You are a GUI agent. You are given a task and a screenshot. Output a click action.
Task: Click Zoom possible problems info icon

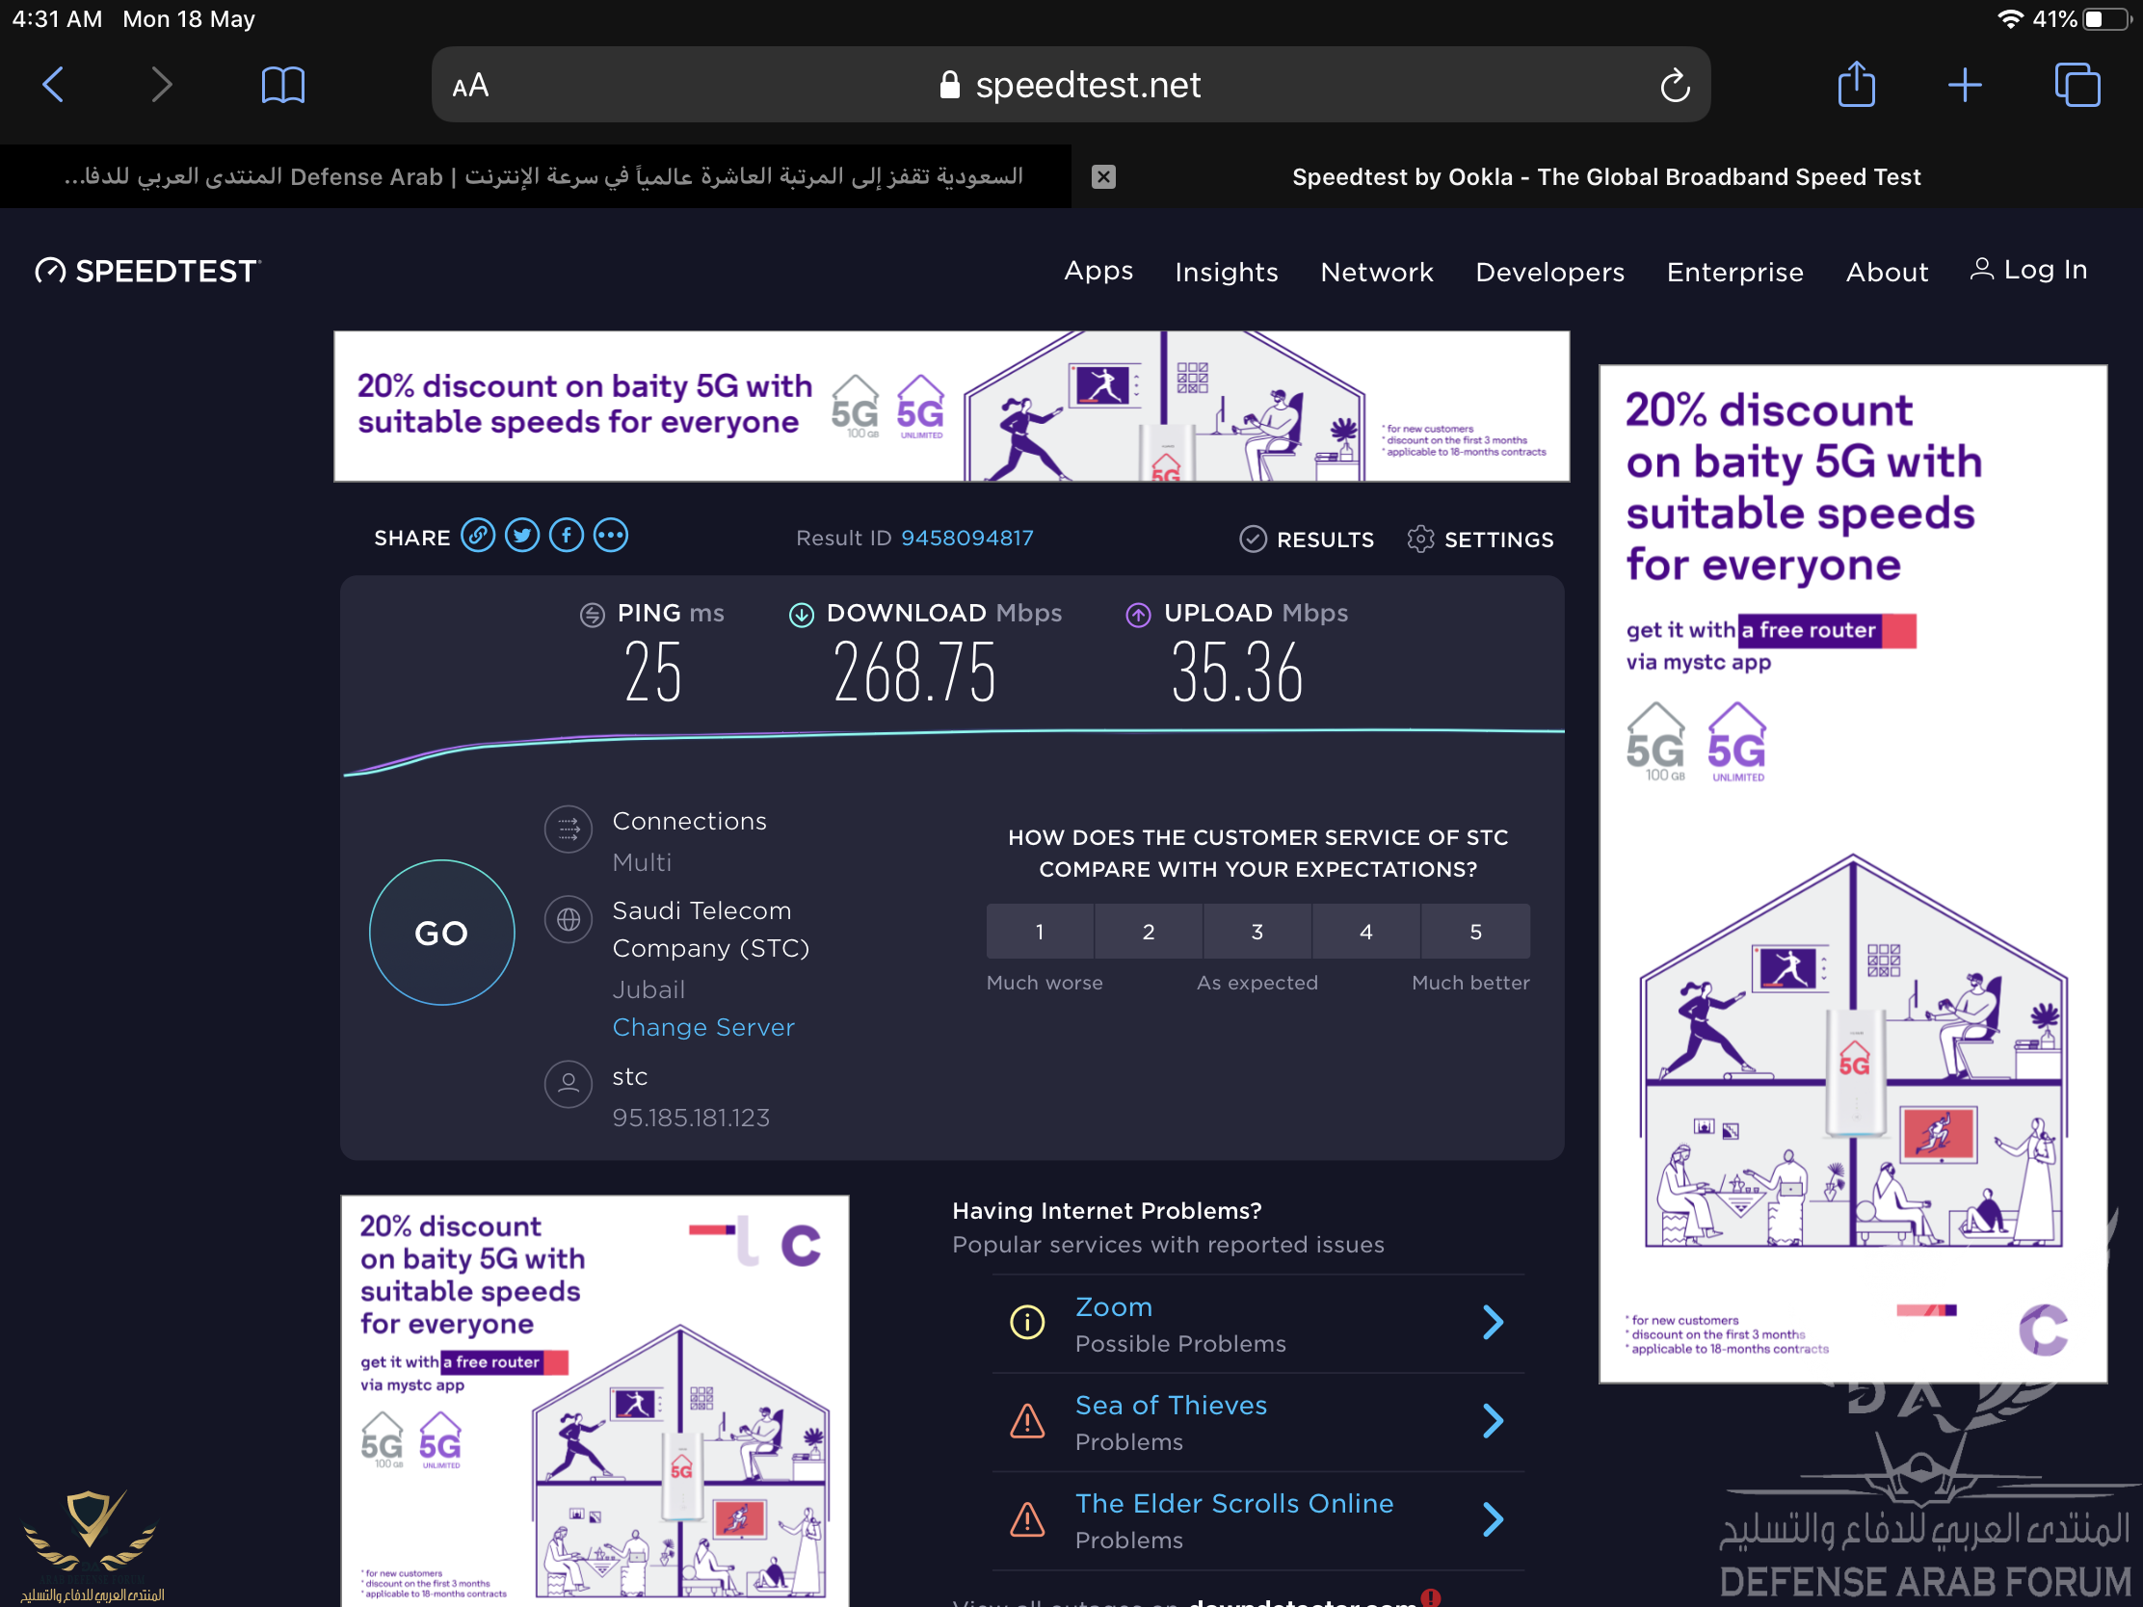[1027, 1322]
